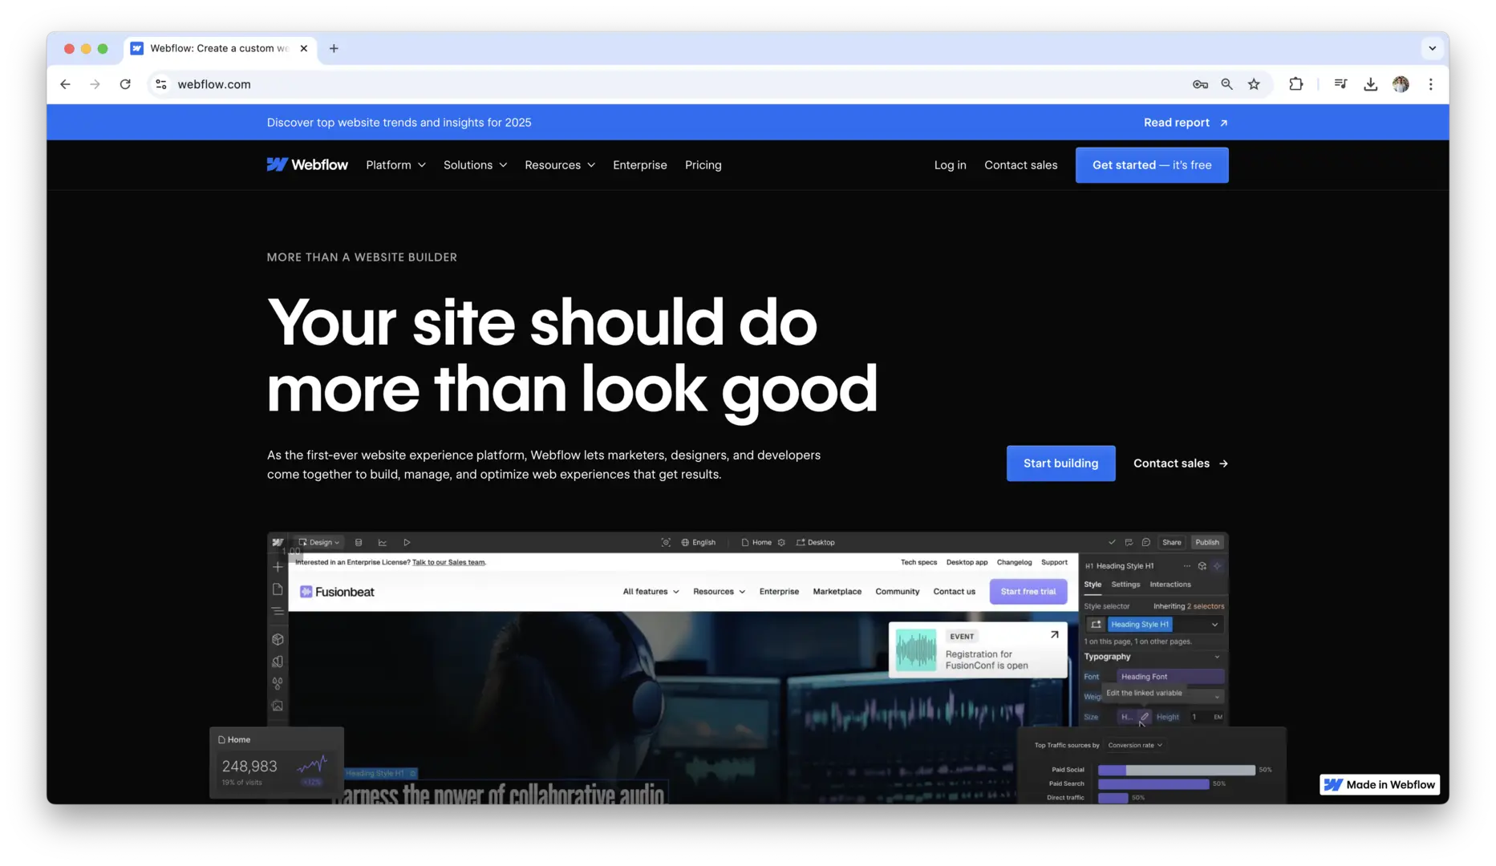Bookmark this page with the star icon
This screenshot has height=866, width=1496.
pyautogui.click(x=1254, y=84)
